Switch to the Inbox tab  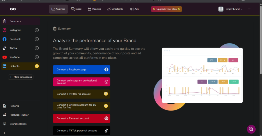pyautogui.click(x=76, y=9)
